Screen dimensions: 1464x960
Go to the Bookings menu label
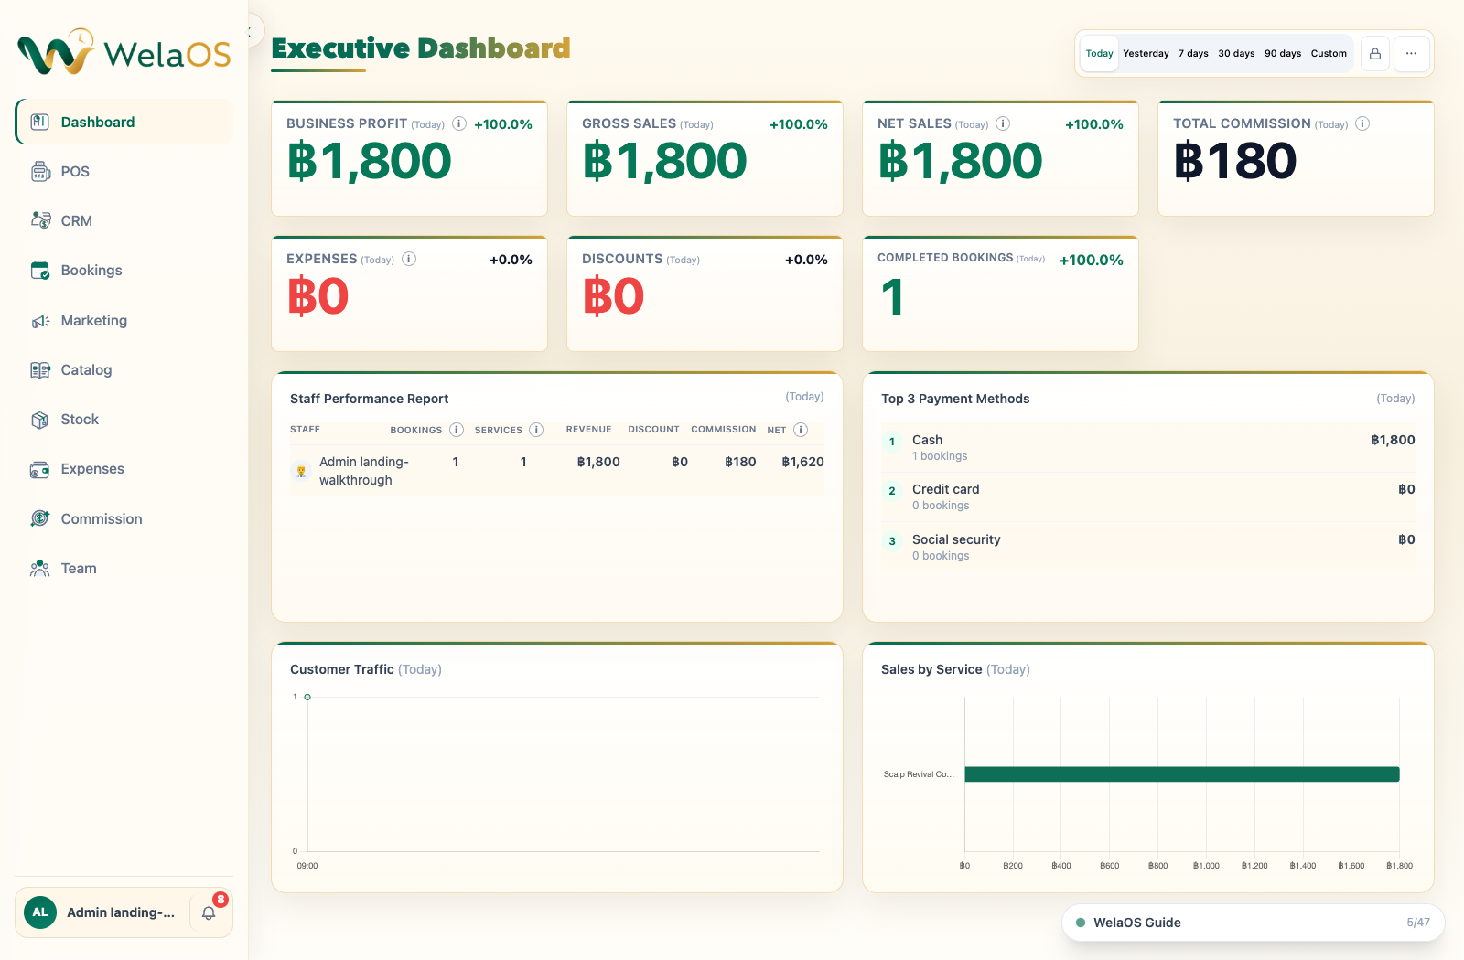[91, 271]
